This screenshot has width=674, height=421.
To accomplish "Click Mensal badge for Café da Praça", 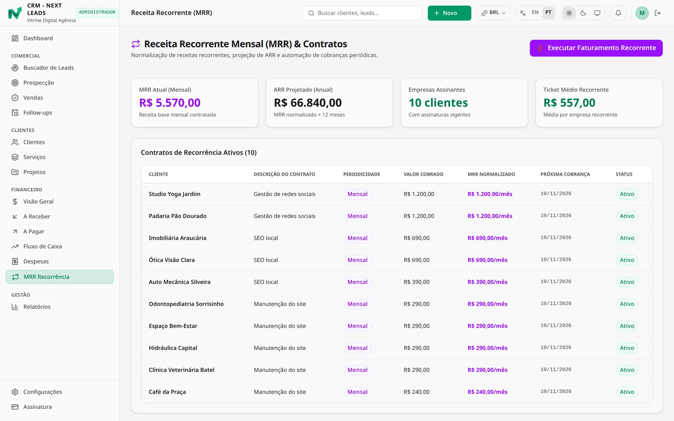I will pos(357,392).
